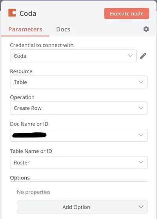Click the 'Resource' field label
Screen dimensions: 157x219
point(21,71)
